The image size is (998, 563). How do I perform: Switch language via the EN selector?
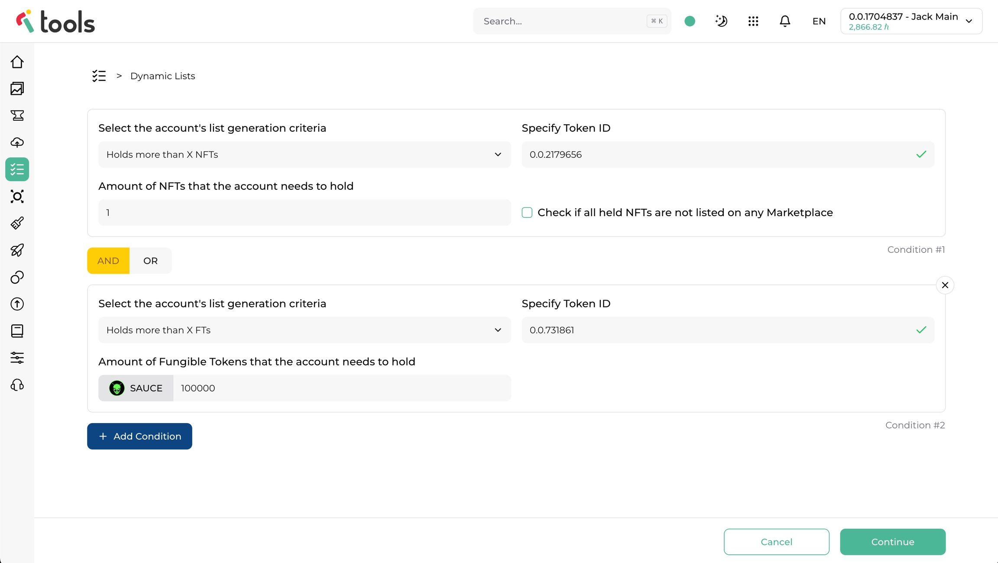(819, 21)
